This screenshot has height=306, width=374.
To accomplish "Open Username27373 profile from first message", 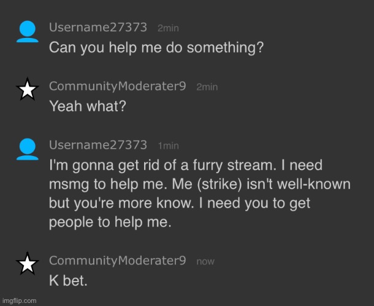I will point(98,27).
